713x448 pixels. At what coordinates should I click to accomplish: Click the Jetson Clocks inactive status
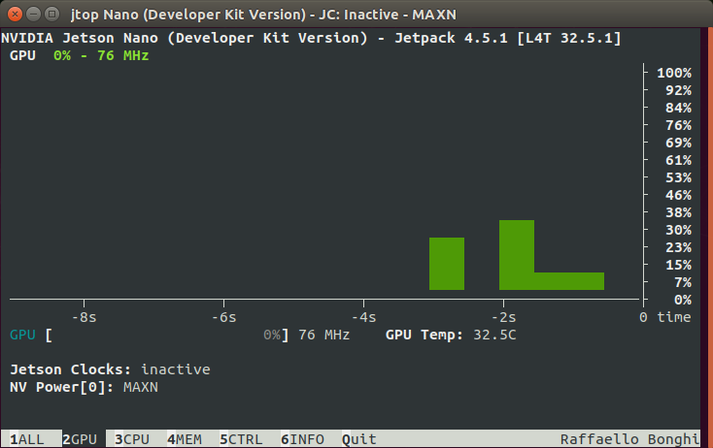pyautogui.click(x=176, y=369)
